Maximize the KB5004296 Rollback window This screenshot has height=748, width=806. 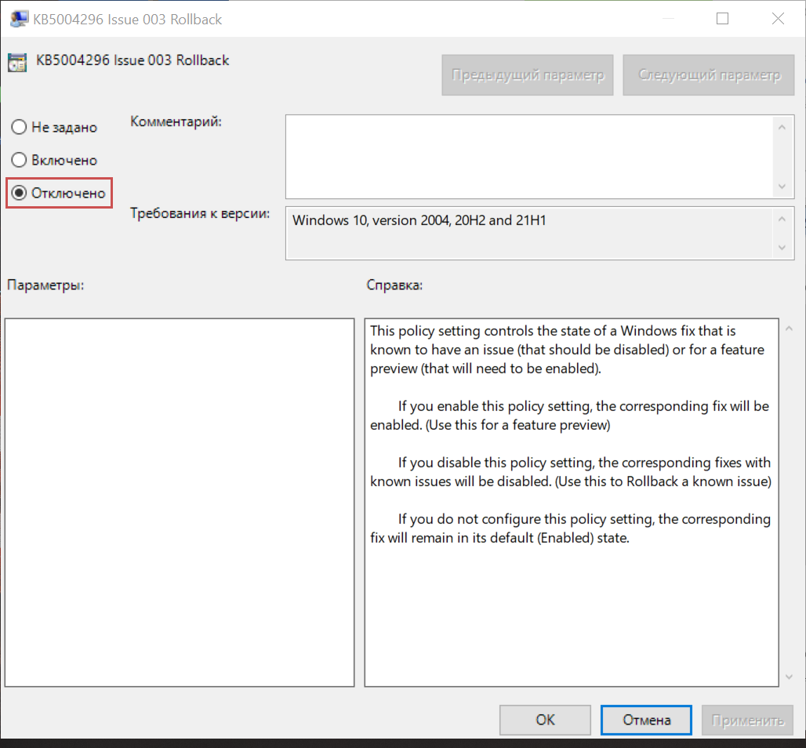click(x=722, y=19)
